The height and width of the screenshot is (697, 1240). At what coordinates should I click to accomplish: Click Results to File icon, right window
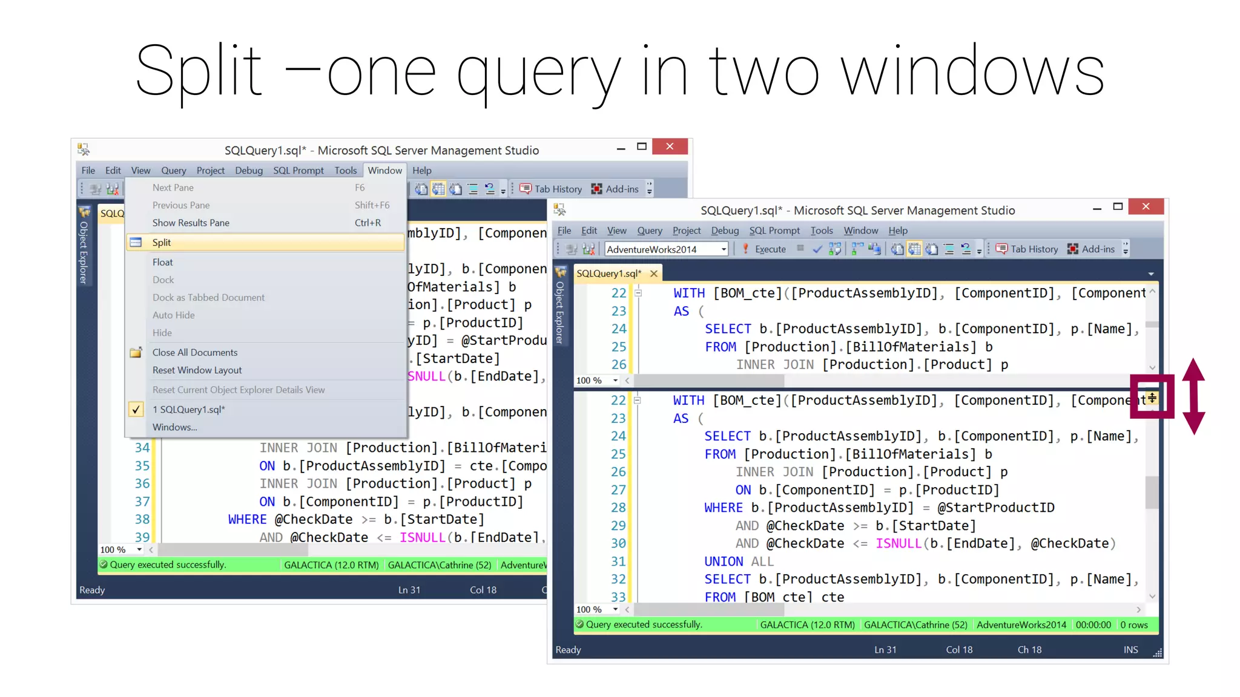coord(932,249)
